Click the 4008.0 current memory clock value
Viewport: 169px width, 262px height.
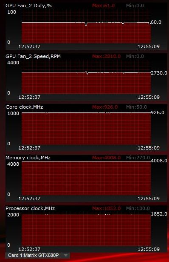[x=159, y=161]
